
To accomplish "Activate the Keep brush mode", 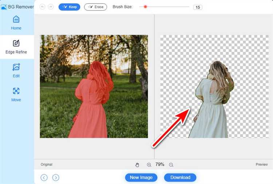I will tap(69, 7).
